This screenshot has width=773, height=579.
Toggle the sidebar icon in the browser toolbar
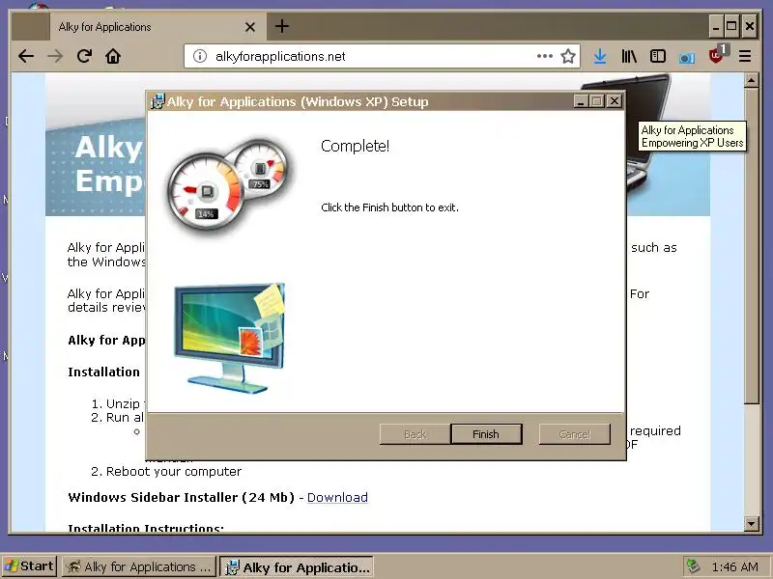[658, 56]
